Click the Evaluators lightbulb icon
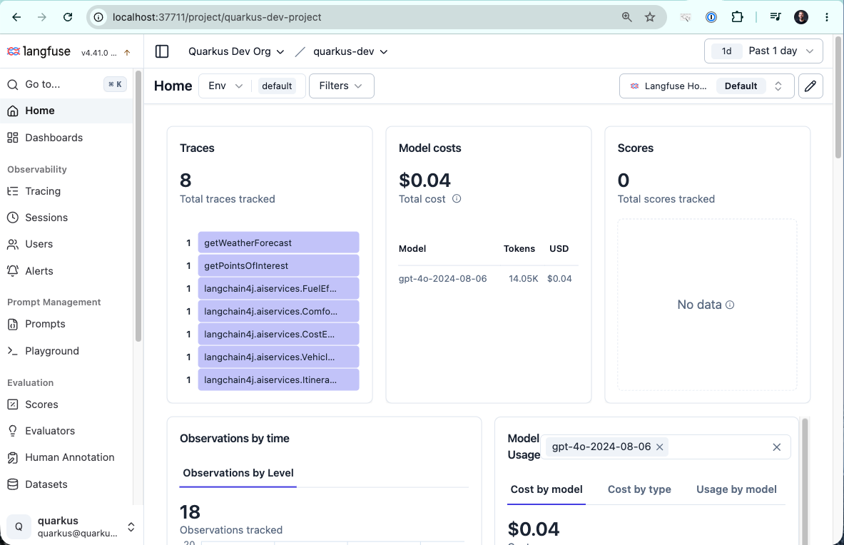 [13, 431]
